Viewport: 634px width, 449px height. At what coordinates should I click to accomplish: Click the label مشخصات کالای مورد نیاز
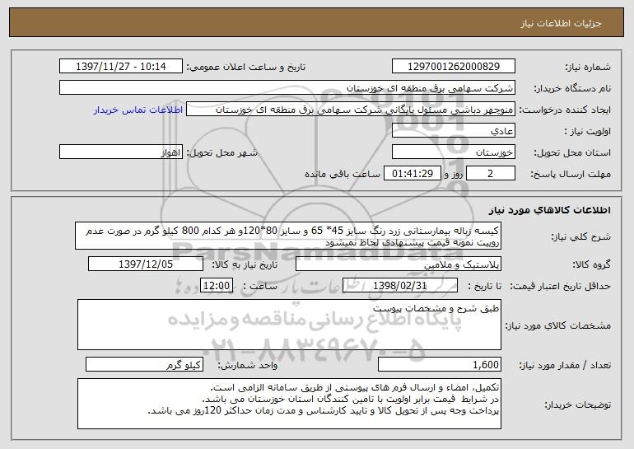[x=558, y=325]
